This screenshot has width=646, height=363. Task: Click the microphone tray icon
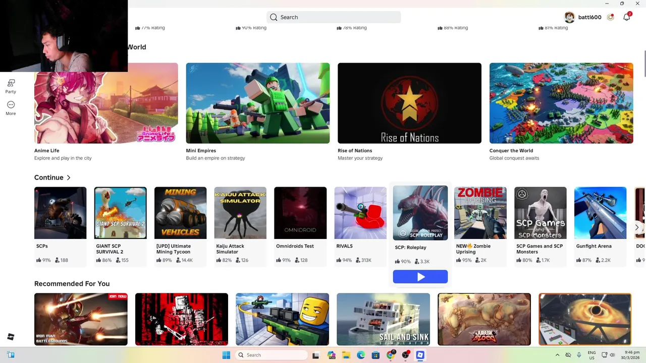coord(579,355)
